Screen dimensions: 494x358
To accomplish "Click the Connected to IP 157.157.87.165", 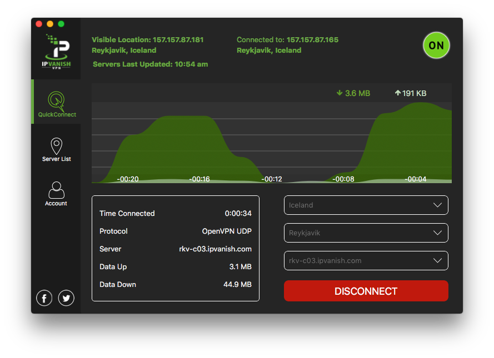I will click(312, 39).
